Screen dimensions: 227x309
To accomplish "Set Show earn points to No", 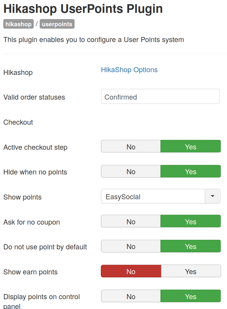I will tap(131, 271).
